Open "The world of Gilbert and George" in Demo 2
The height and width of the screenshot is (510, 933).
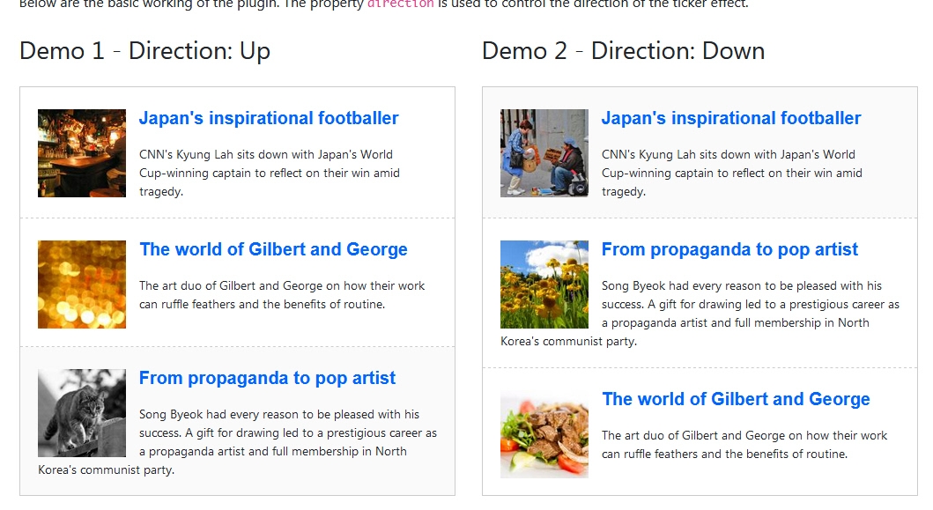tap(736, 399)
